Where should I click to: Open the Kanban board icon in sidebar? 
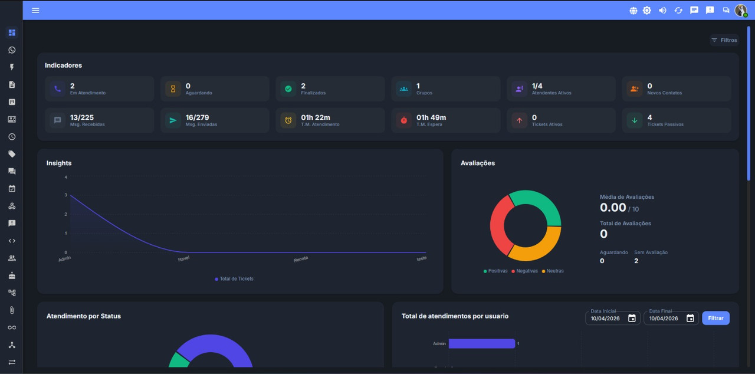[12, 102]
